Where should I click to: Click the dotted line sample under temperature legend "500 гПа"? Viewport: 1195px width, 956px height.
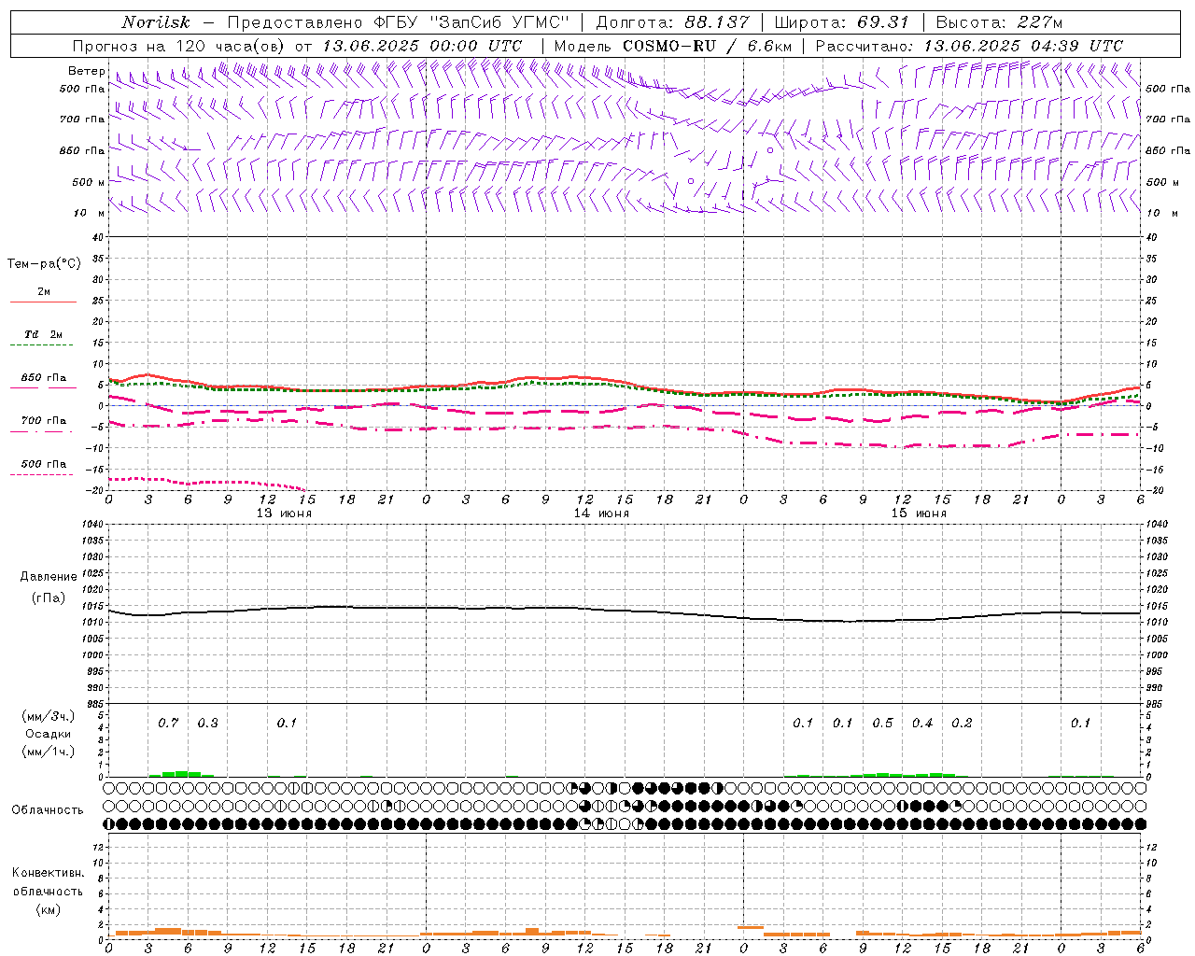(x=41, y=475)
